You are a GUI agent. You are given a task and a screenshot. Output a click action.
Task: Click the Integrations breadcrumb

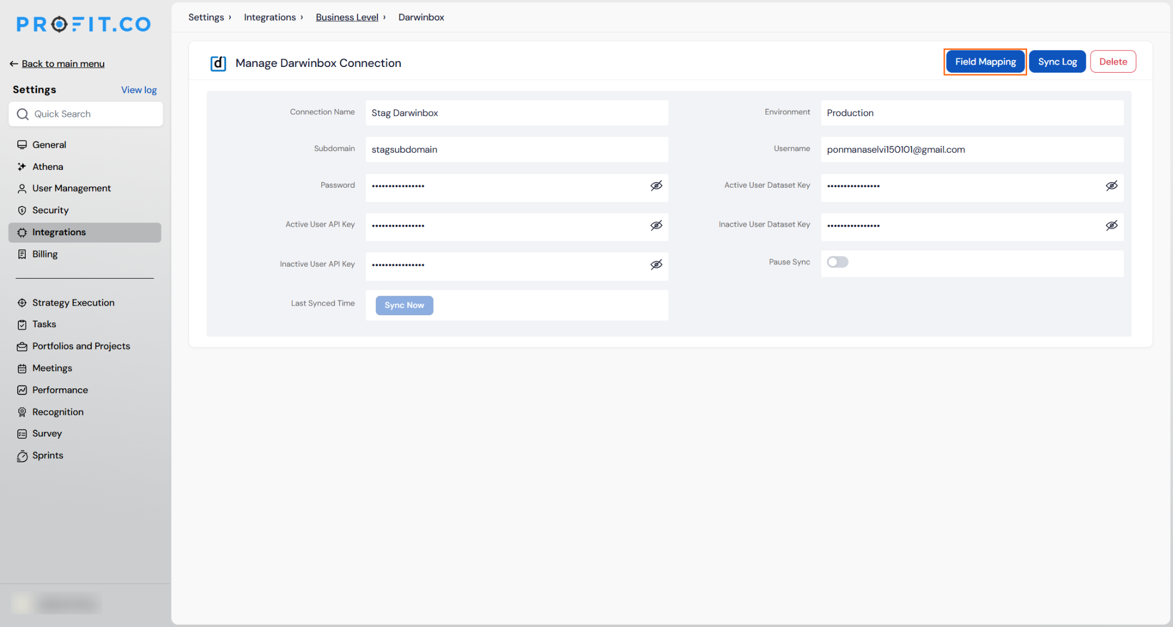pos(270,17)
